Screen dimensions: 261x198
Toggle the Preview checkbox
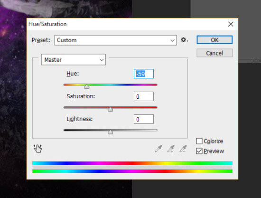199,151
